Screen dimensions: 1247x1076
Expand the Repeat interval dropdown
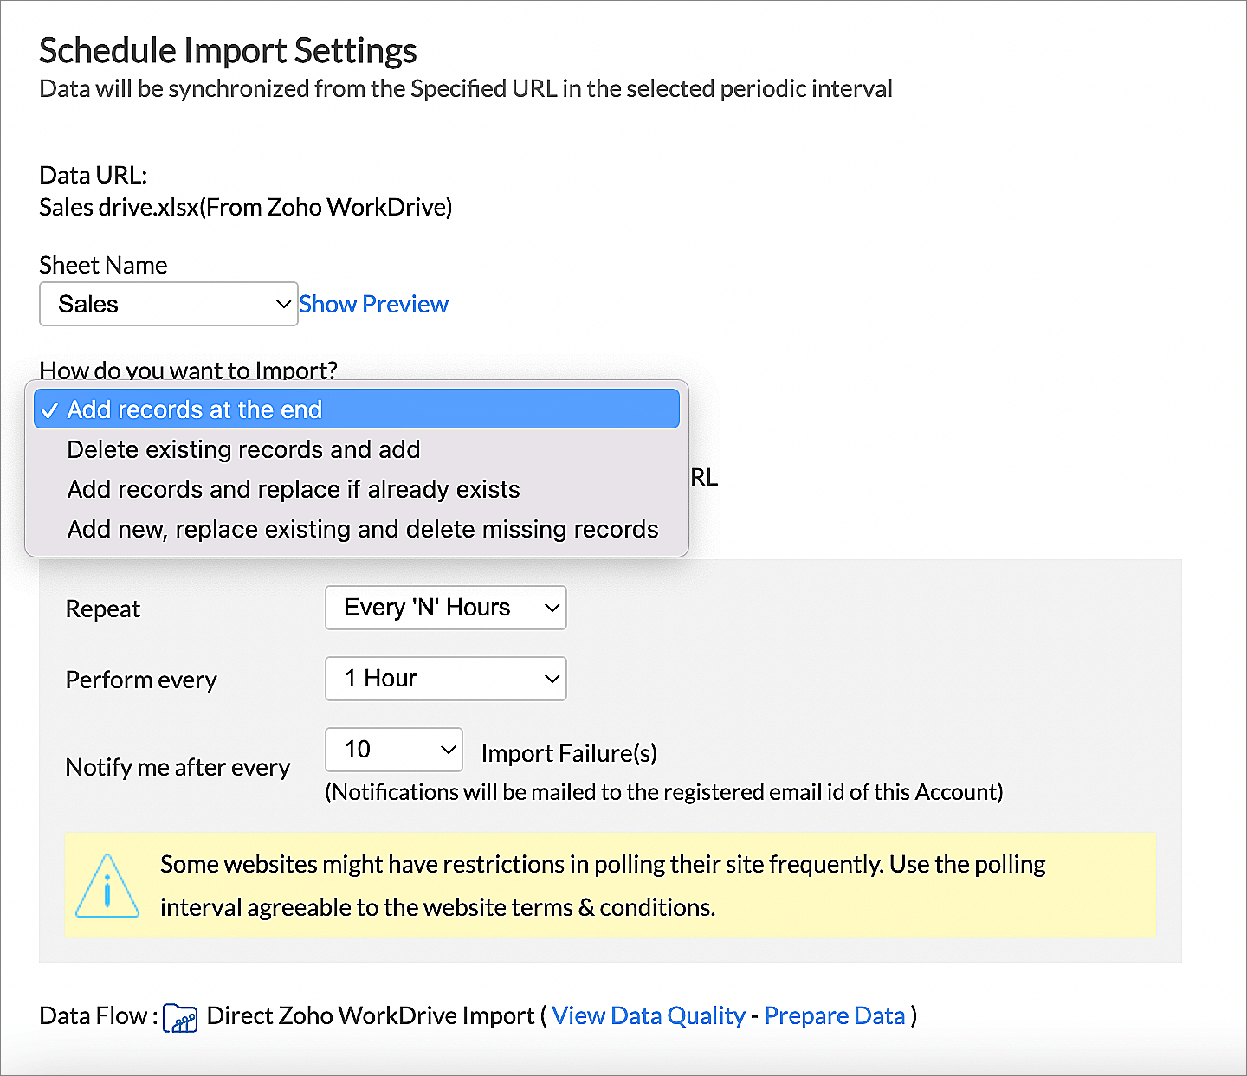tap(445, 608)
